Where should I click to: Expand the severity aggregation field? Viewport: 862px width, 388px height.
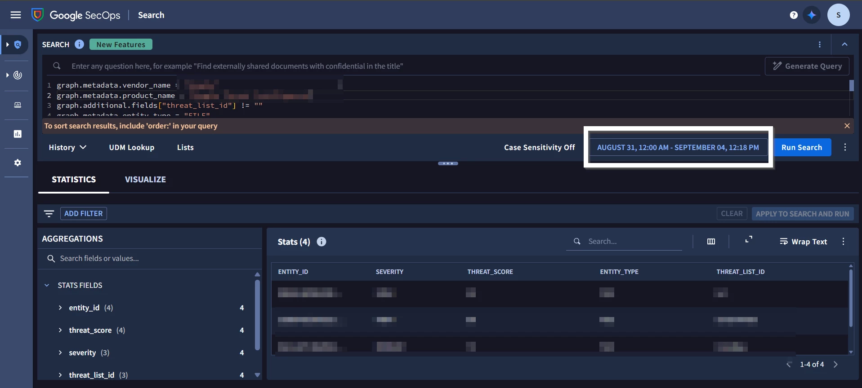coord(60,353)
